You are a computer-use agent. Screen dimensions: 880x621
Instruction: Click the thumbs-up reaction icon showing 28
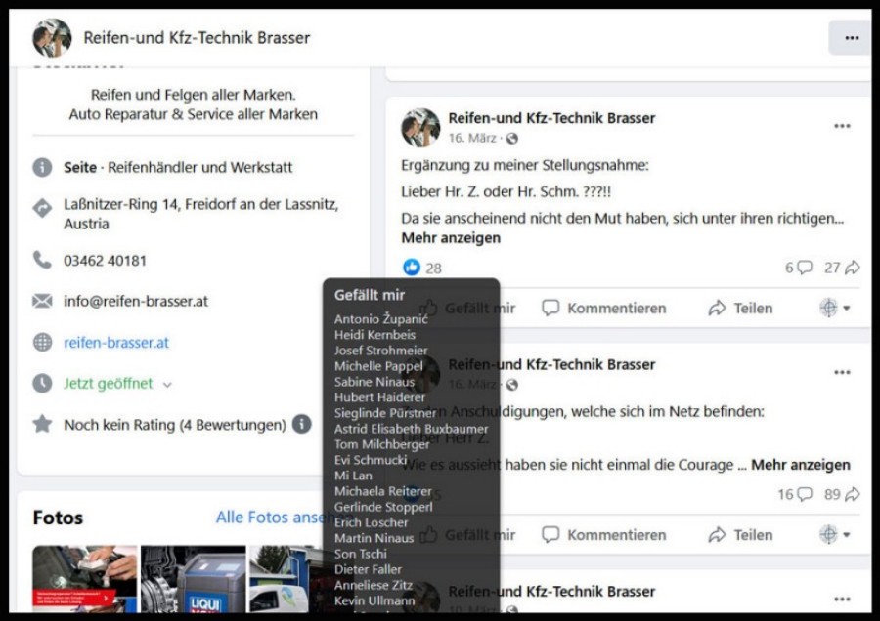point(414,268)
